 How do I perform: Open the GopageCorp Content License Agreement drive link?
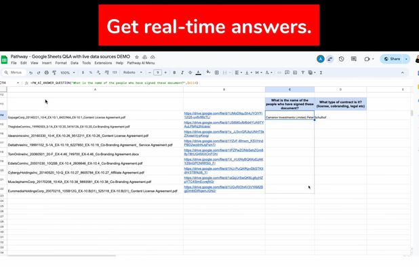pyautogui.click(x=223, y=115)
